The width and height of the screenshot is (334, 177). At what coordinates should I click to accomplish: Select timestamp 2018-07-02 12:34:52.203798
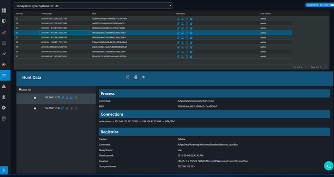click(54, 19)
